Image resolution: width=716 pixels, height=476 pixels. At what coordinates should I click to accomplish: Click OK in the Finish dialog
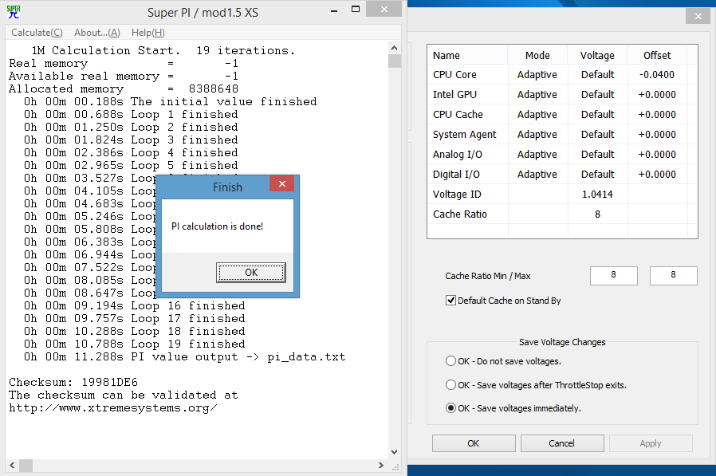251,272
